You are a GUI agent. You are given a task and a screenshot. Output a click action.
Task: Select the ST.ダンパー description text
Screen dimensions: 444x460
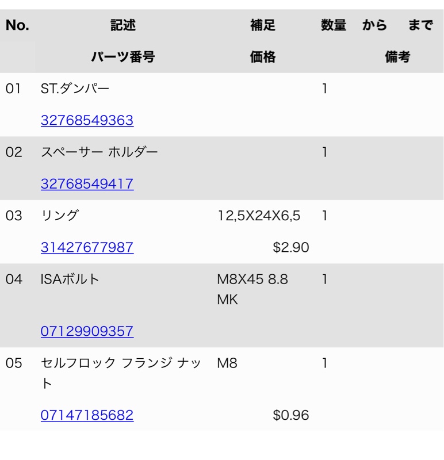click(75, 89)
